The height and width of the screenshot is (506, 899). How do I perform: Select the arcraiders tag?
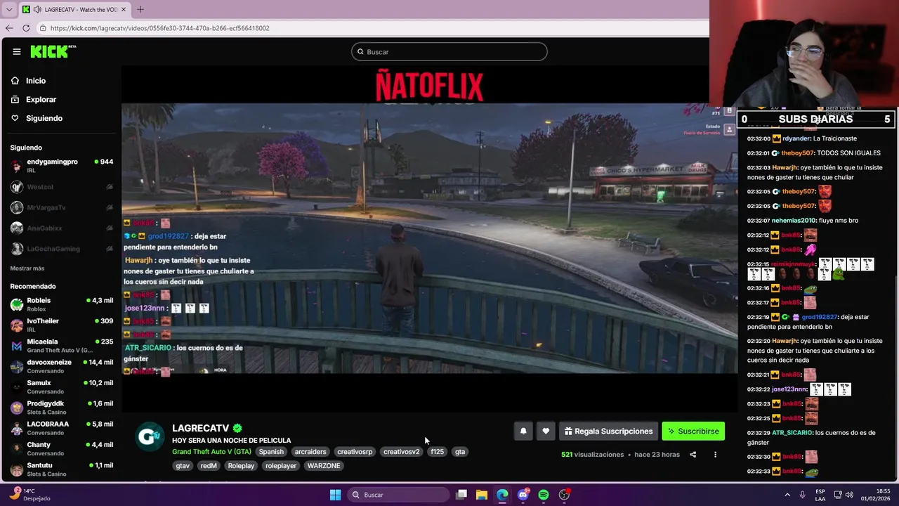tap(310, 452)
